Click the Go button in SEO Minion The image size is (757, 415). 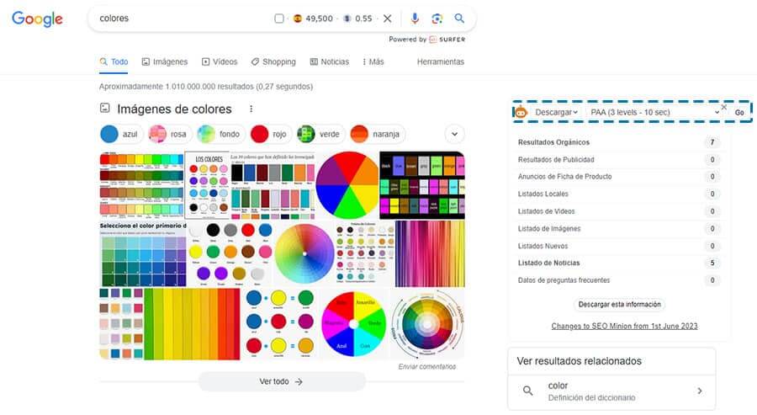click(x=739, y=112)
